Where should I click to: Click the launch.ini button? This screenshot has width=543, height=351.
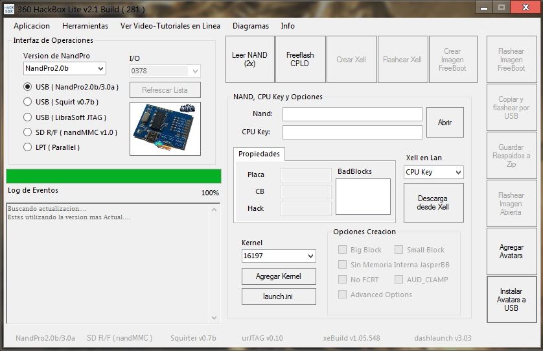(279, 297)
